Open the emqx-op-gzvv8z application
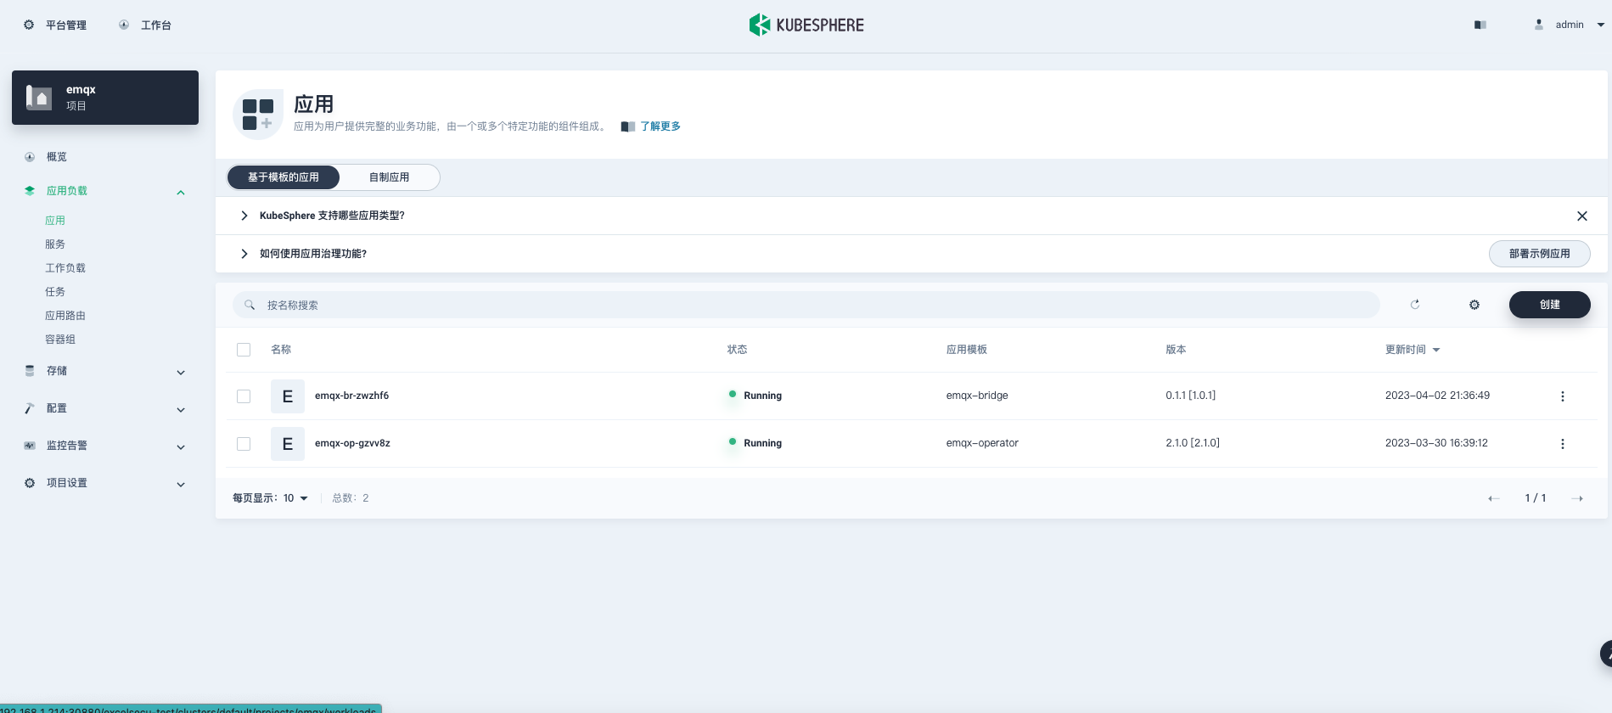Screen dimensions: 1612x713 coord(352,443)
